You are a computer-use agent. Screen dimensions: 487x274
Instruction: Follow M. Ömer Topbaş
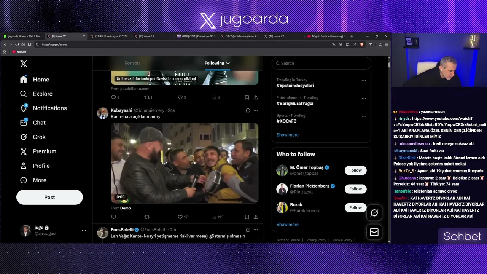coord(355,170)
